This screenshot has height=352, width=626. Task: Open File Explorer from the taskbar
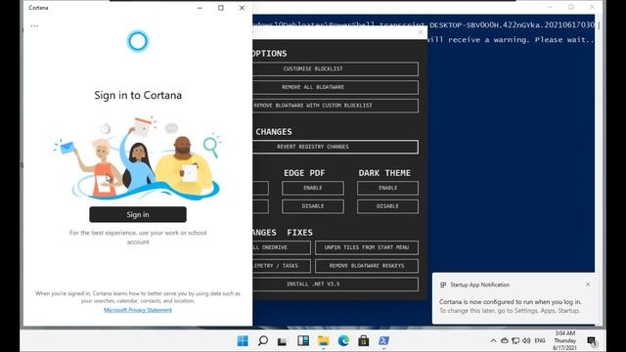323,341
